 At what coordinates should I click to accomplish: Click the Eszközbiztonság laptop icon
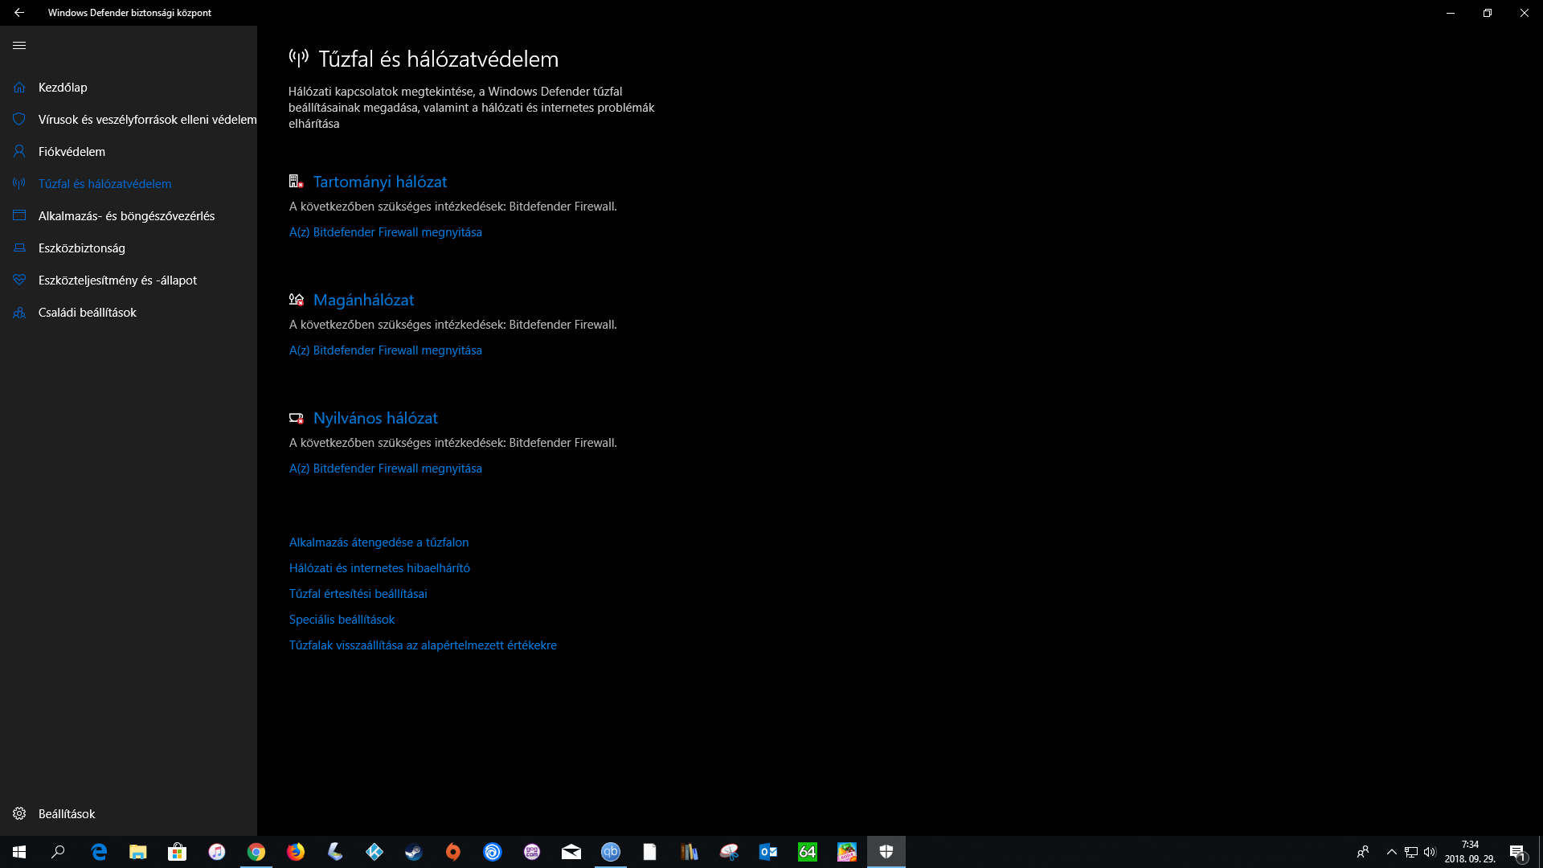[x=19, y=248]
